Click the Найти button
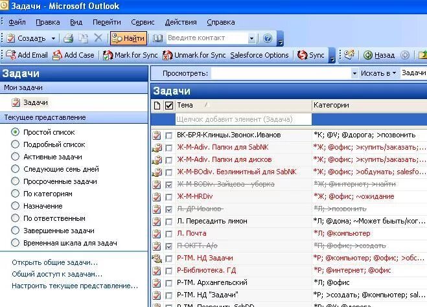This screenshot has height=307, width=427. pos(128,38)
